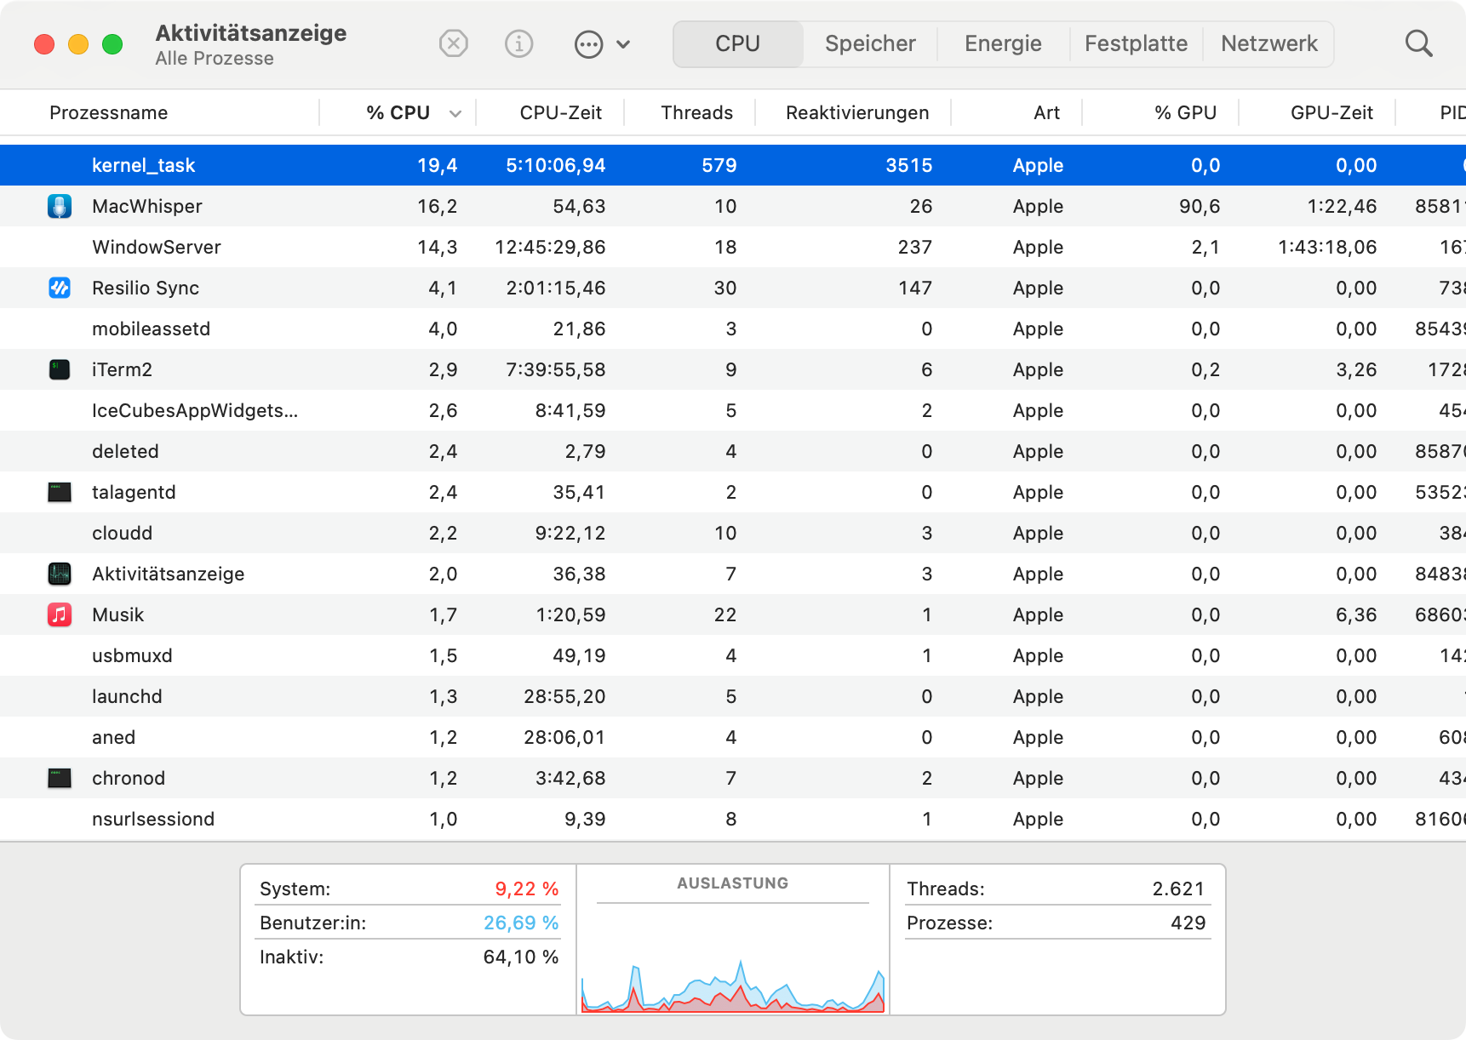Open the more options ellipsis icon

coord(588,44)
